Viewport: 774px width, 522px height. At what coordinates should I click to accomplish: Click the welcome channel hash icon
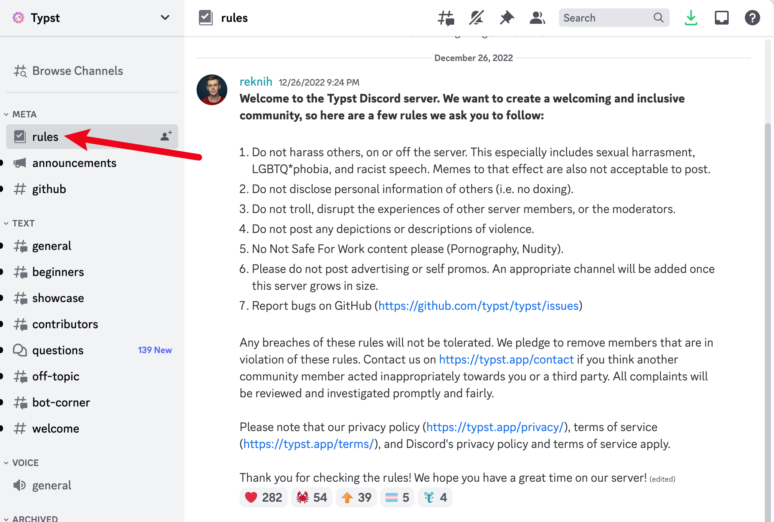(x=20, y=428)
